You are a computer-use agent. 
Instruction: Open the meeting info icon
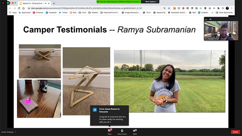tap(3, 3)
